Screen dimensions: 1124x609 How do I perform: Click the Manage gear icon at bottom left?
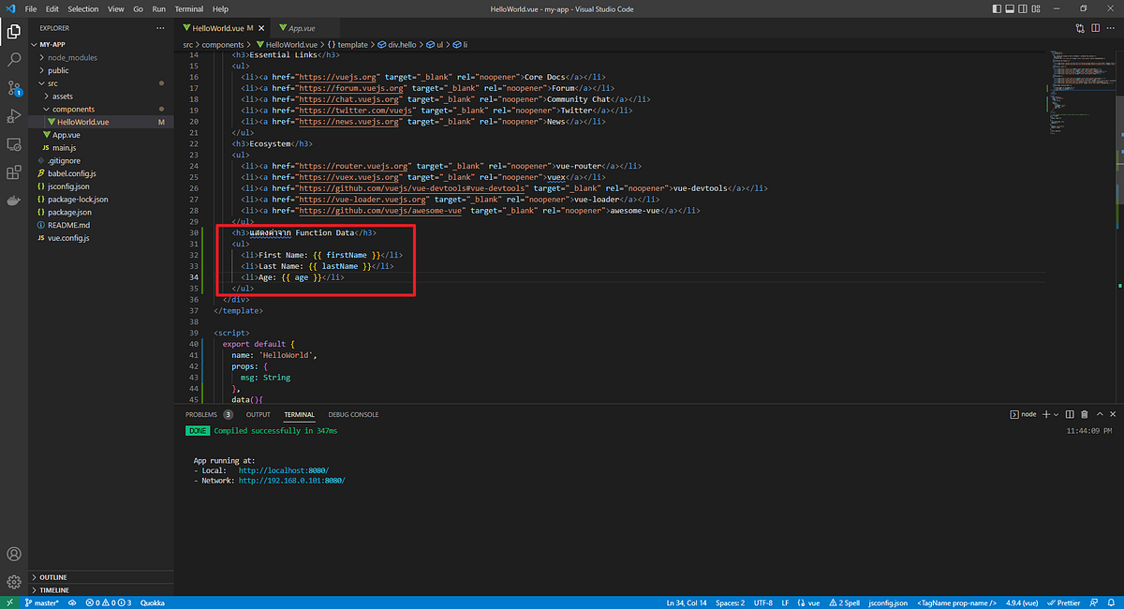pyautogui.click(x=13, y=582)
